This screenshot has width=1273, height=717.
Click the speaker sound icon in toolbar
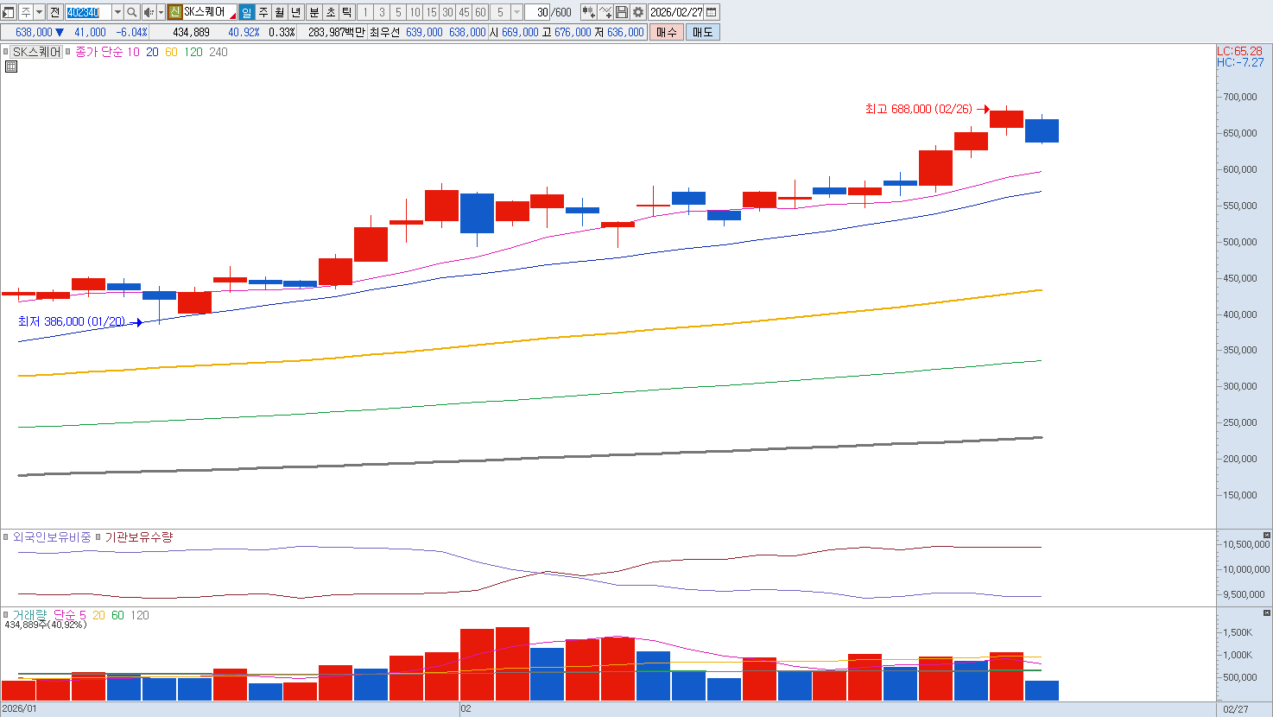coord(148,12)
